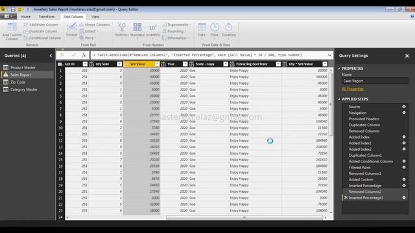The image size is (415, 233).
Task: Open the Rounding dropdown
Action: 174,31
